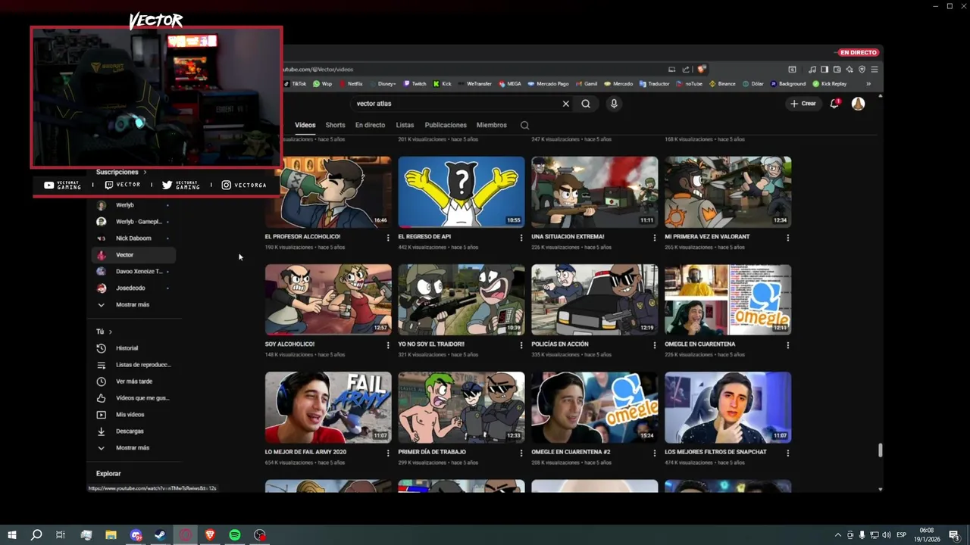The image size is (970, 545).
Task: Start voice search with the microphone icon
Action: 614,104
